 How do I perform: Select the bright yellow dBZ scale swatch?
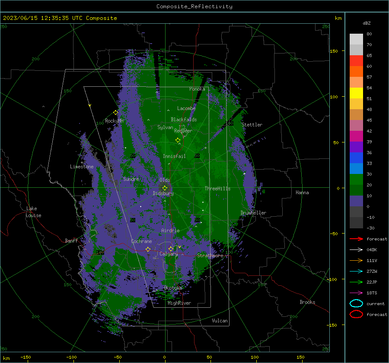point(356,93)
